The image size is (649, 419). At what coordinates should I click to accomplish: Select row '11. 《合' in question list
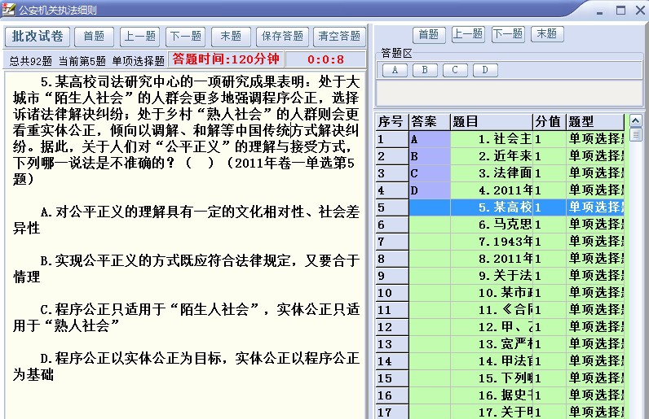[500, 310]
